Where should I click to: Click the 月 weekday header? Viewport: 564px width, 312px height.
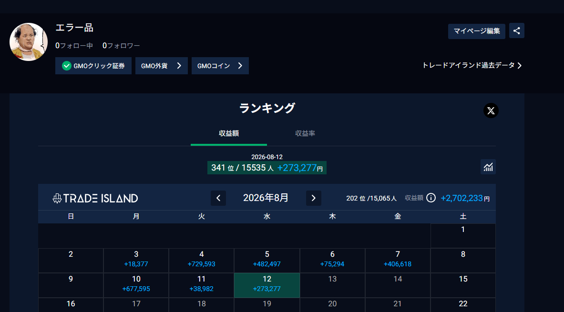coord(136,216)
